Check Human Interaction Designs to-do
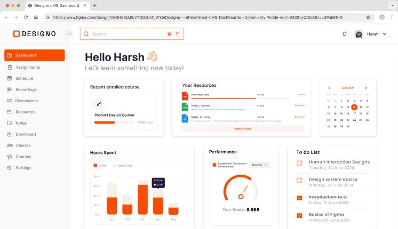This screenshot has width=398, height=229. [299, 163]
